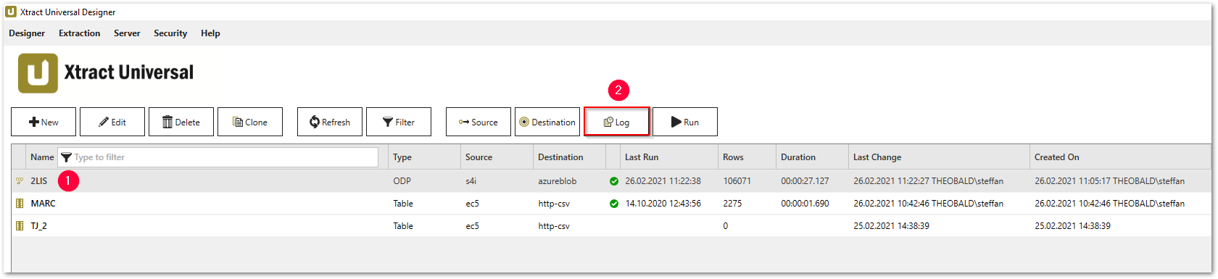Click the Xtract Universal Designer title bar icon
The image size is (1218, 279).
[11, 12]
